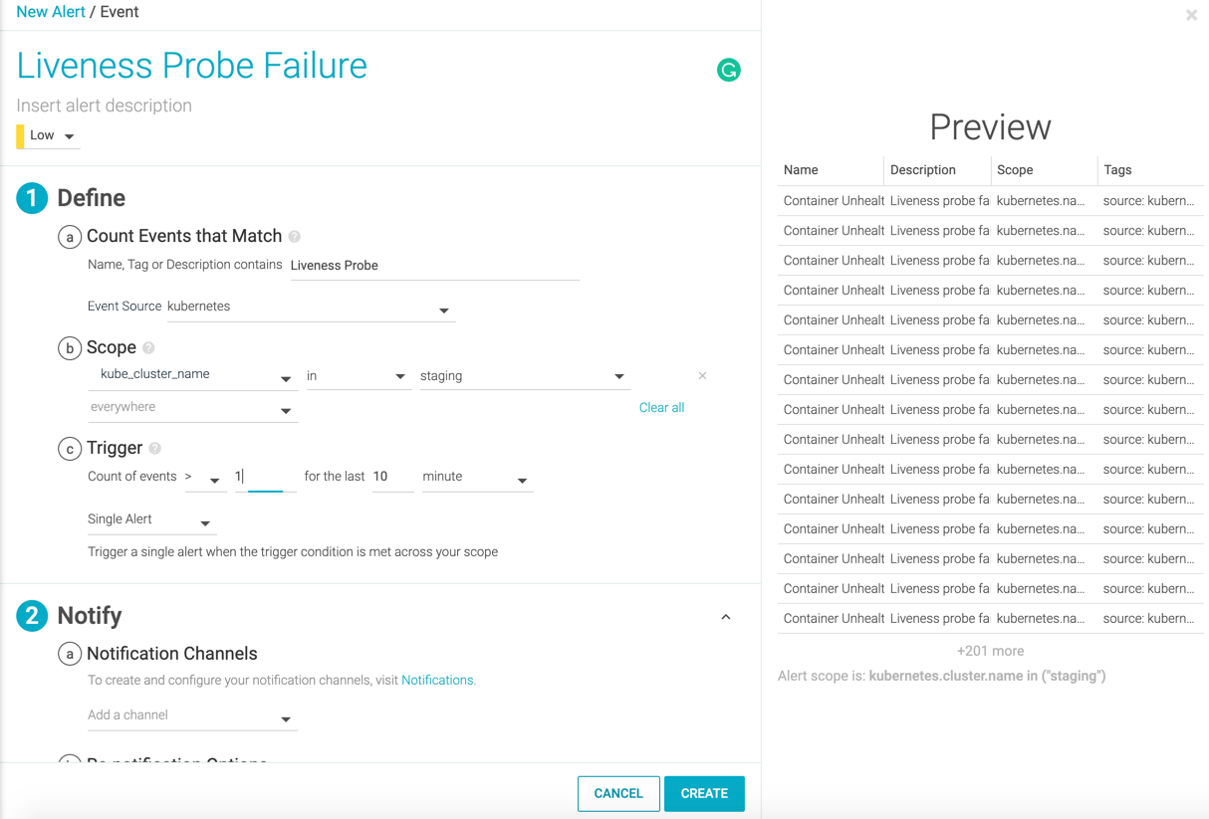The image size is (1209, 819).
Task: Open help icon beside Count Events that Match
Action: [x=294, y=237]
